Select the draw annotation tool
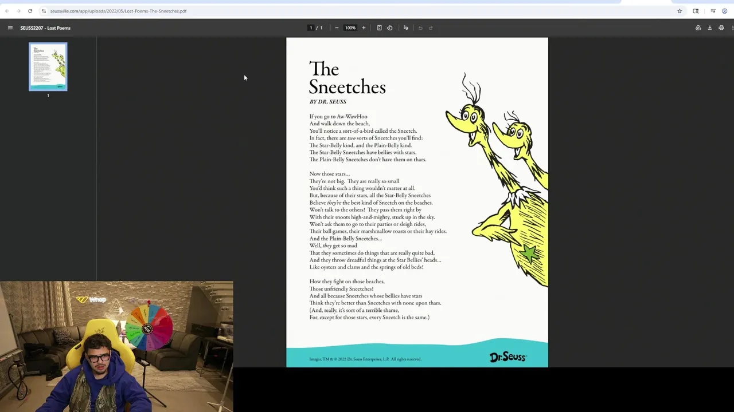Screen dimensions: 734x412 [x=406, y=28]
